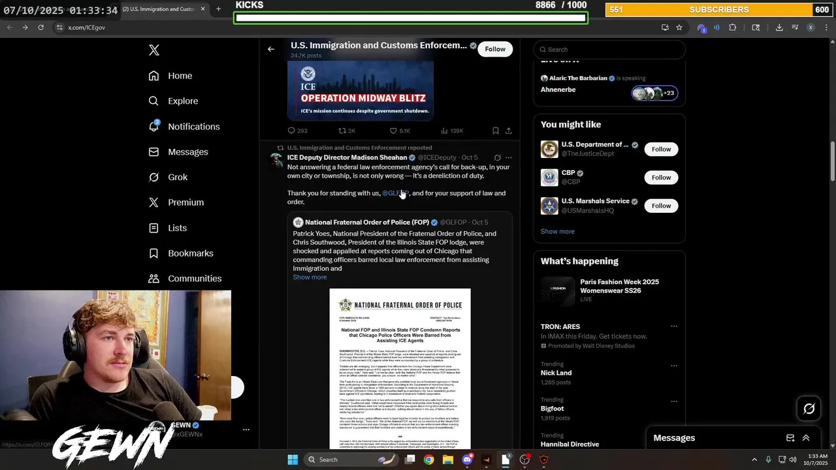The height and width of the screenshot is (470, 836).
Task: Open Discord from the taskbar
Action: click(467, 460)
